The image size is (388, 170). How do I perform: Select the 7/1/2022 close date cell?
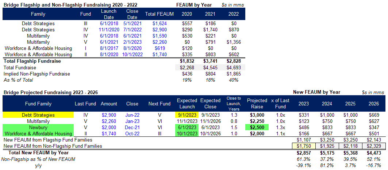(132, 30)
